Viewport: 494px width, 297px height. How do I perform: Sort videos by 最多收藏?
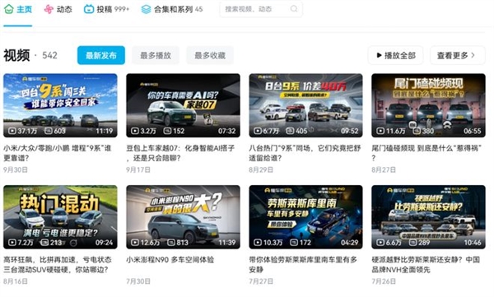[x=210, y=55]
